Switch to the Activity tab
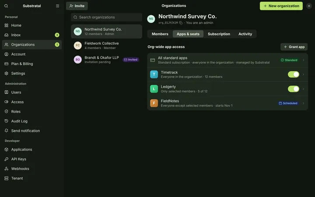315x197 pixels. pyautogui.click(x=245, y=34)
